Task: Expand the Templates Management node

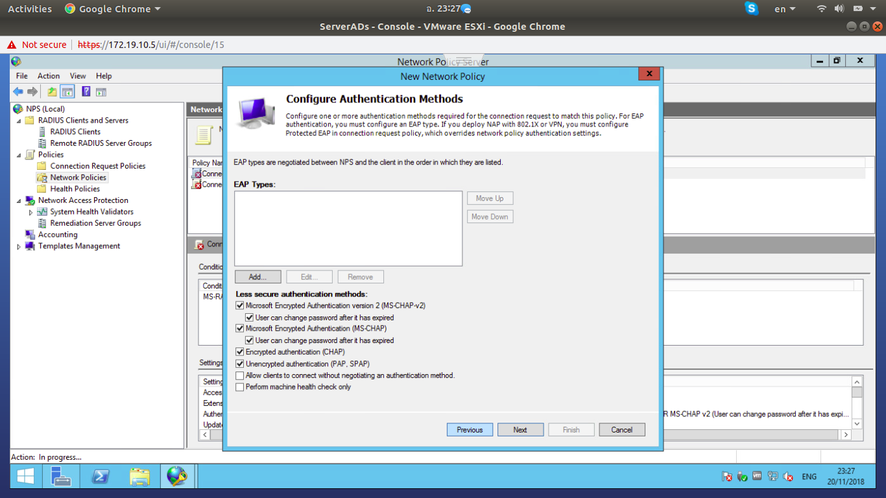Action: tap(18, 246)
